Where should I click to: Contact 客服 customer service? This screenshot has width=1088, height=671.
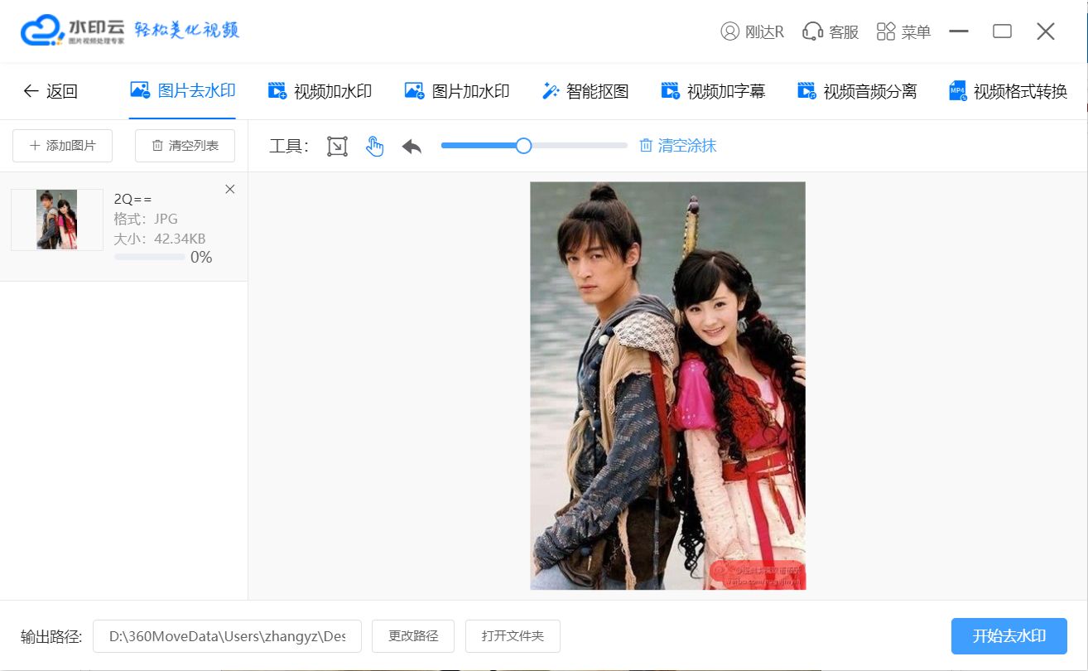pos(830,32)
